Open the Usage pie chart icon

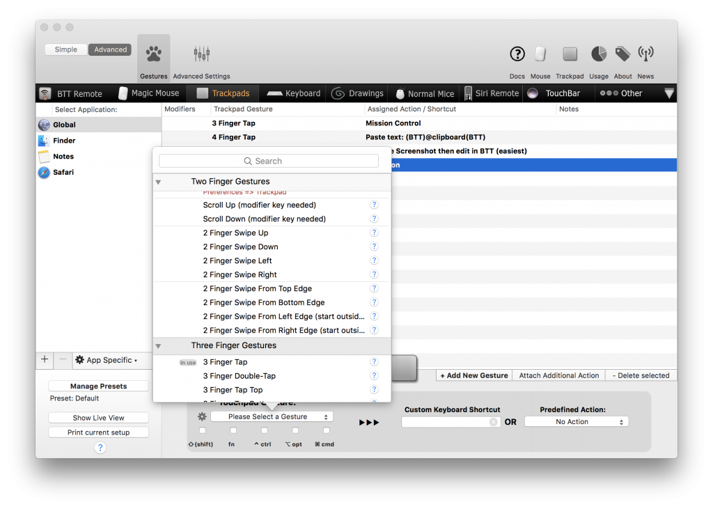[x=599, y=54]
